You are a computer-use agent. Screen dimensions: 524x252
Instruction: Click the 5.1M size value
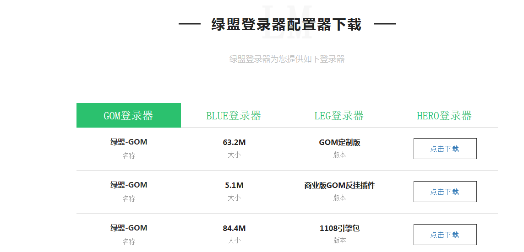(234, 186)
